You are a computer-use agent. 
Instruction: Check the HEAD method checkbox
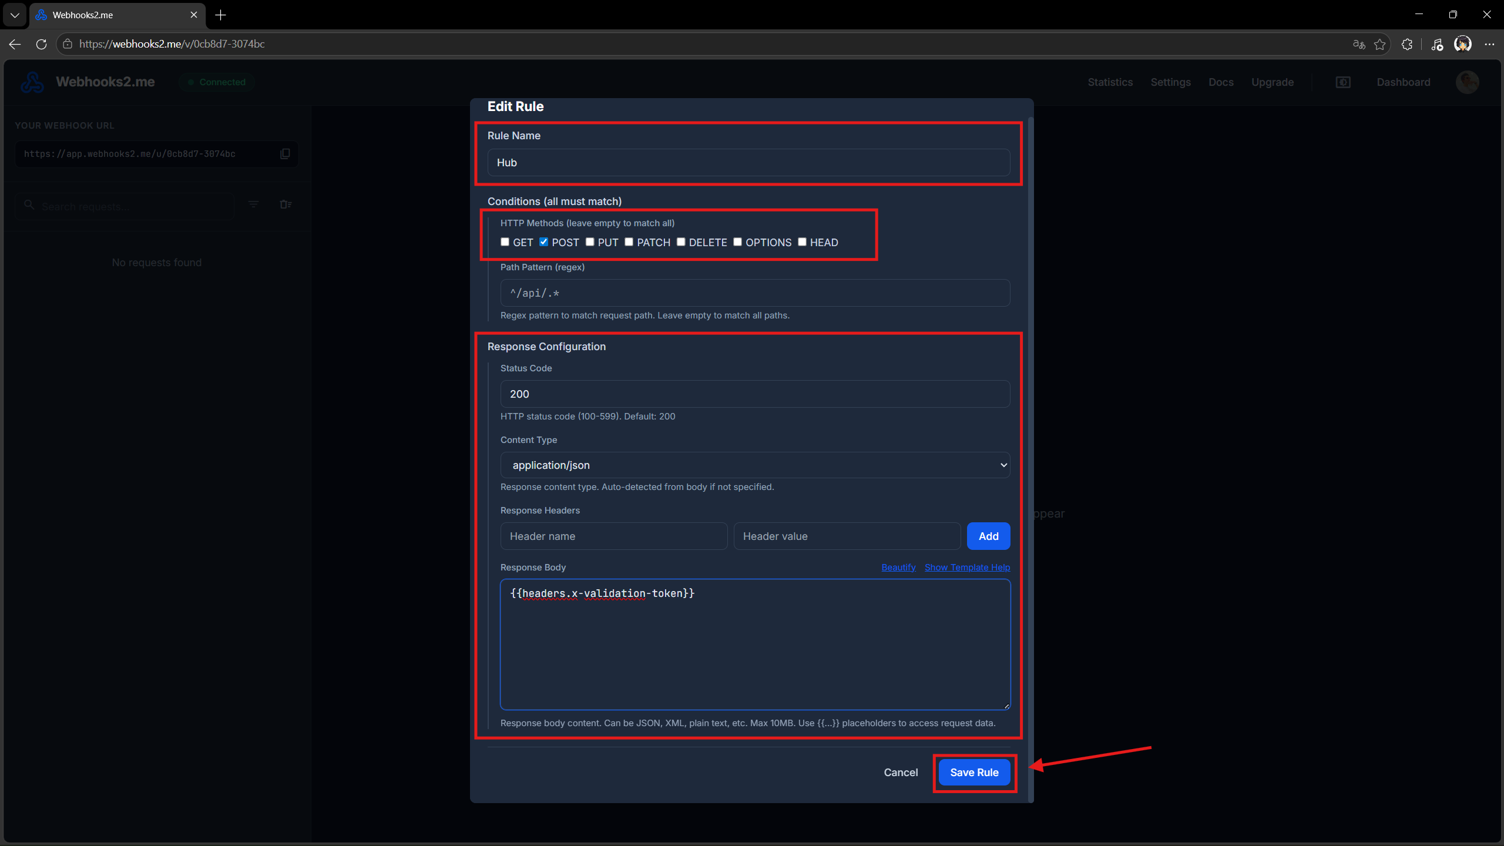pyautogui.click(x=802, y=242)
